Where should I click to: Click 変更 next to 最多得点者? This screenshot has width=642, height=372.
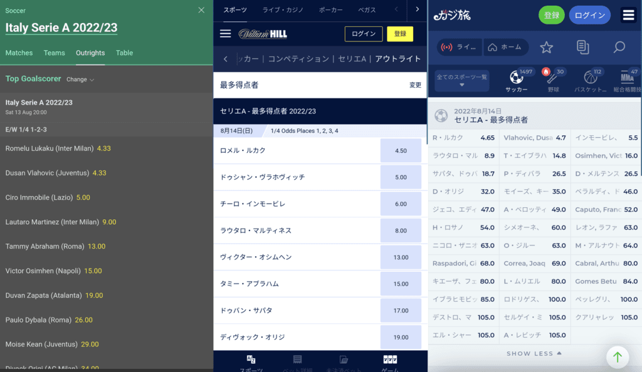[x=415, y=85]
